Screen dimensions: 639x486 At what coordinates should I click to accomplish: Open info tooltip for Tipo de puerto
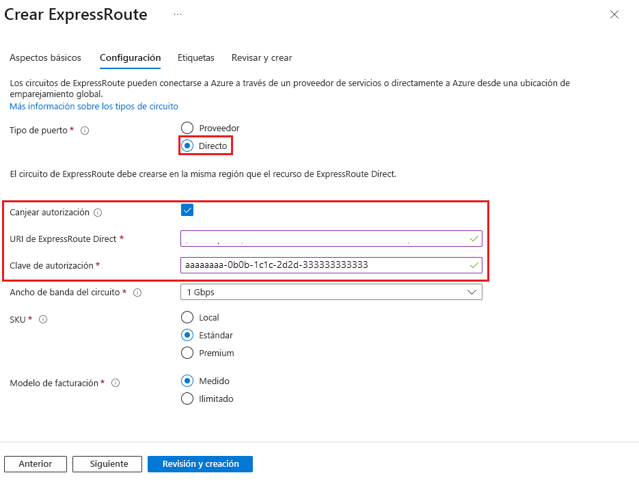pos(85,131)
